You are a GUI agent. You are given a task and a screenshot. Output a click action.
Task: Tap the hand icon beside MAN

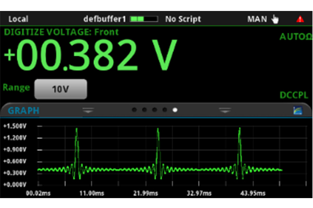275,19
